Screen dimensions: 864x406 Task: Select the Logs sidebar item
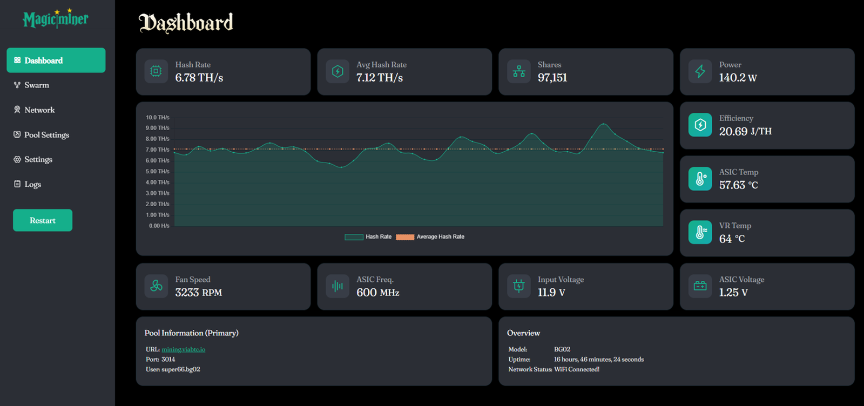[32, 185]
